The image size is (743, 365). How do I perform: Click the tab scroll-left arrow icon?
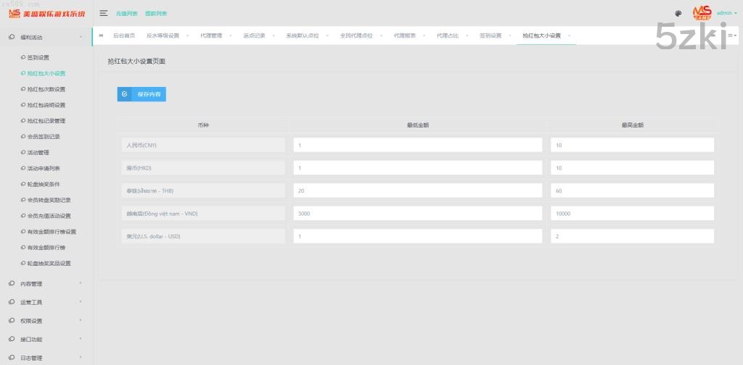point(101,35)
